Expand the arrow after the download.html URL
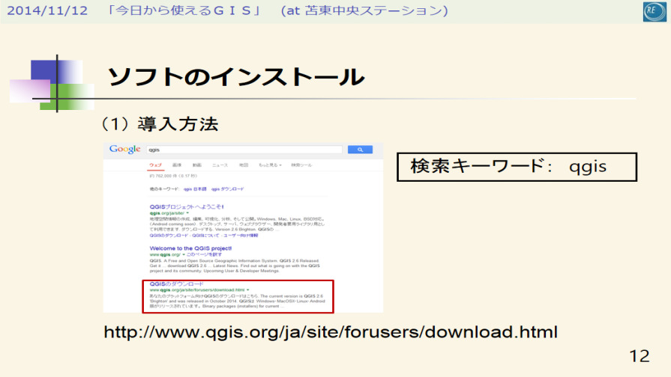671x377 pixels. (248, 290)
